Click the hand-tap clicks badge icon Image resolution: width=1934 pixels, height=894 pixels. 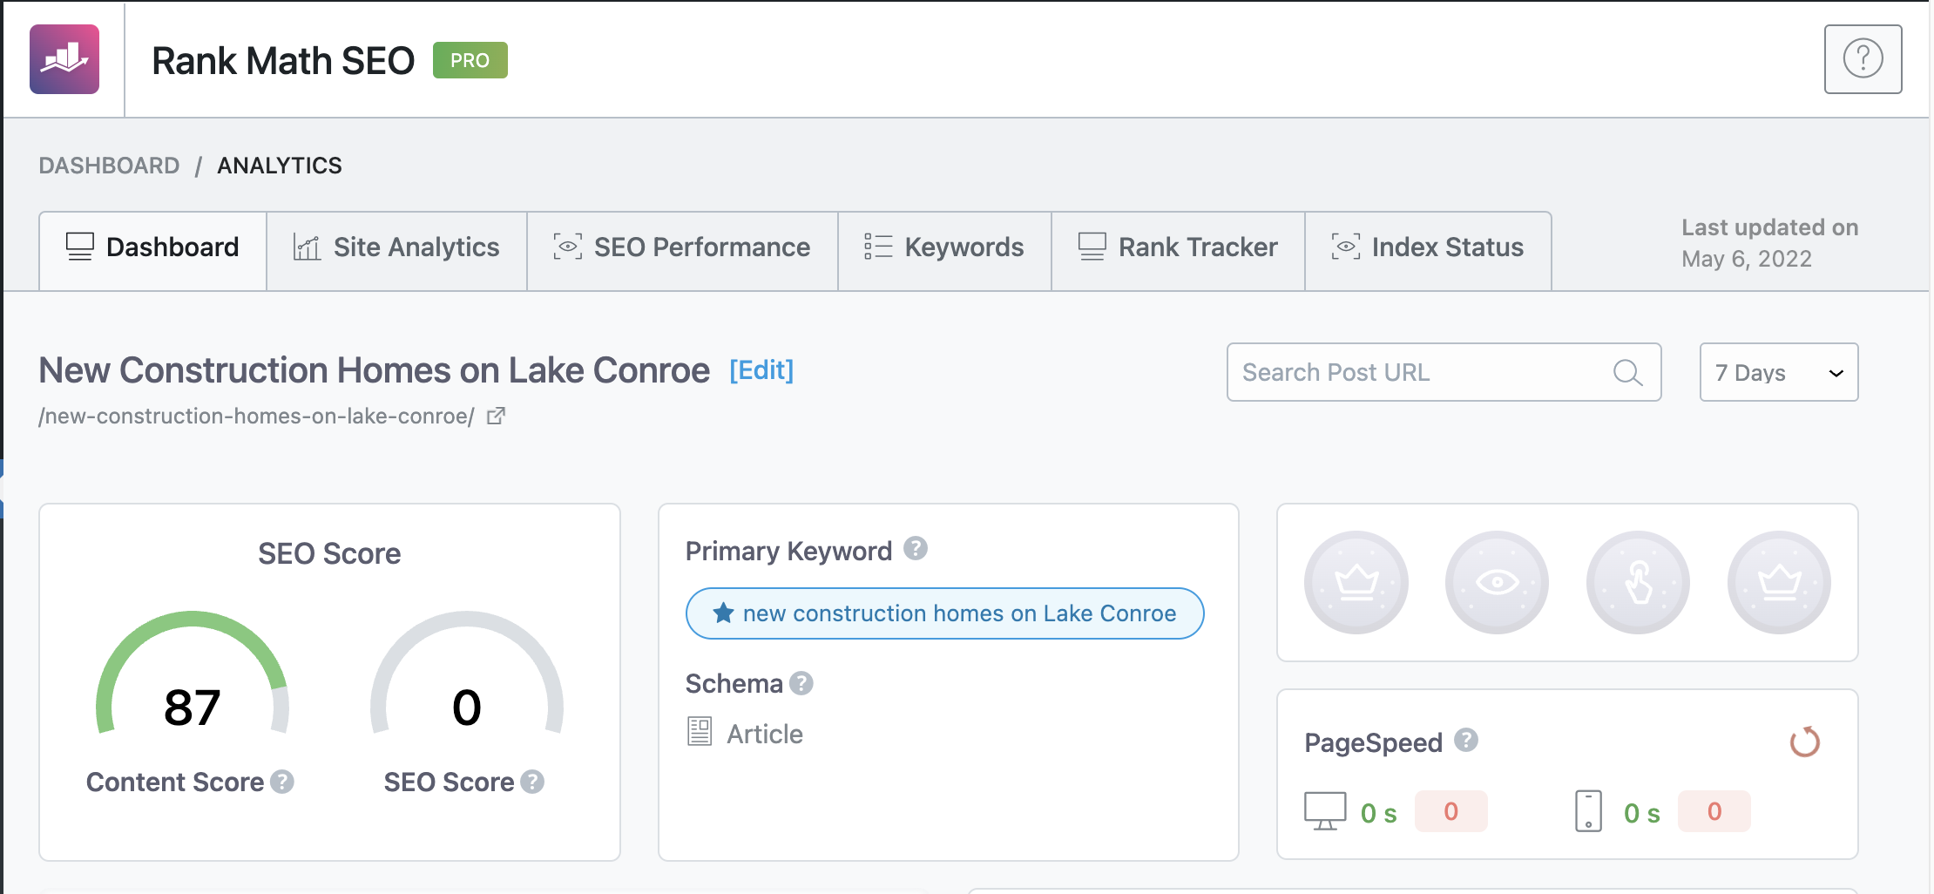click(1637, 582)
